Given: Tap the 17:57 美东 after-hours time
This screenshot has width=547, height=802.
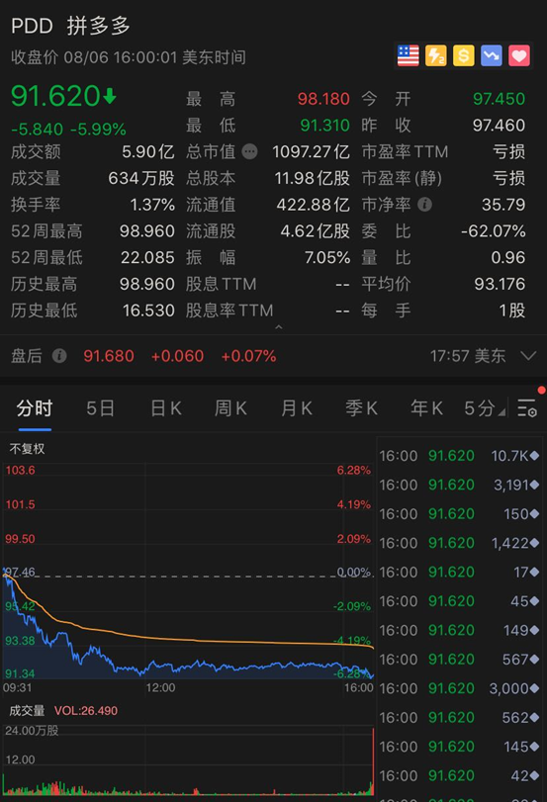Looking at the screenshot, I should coord(468,355).
